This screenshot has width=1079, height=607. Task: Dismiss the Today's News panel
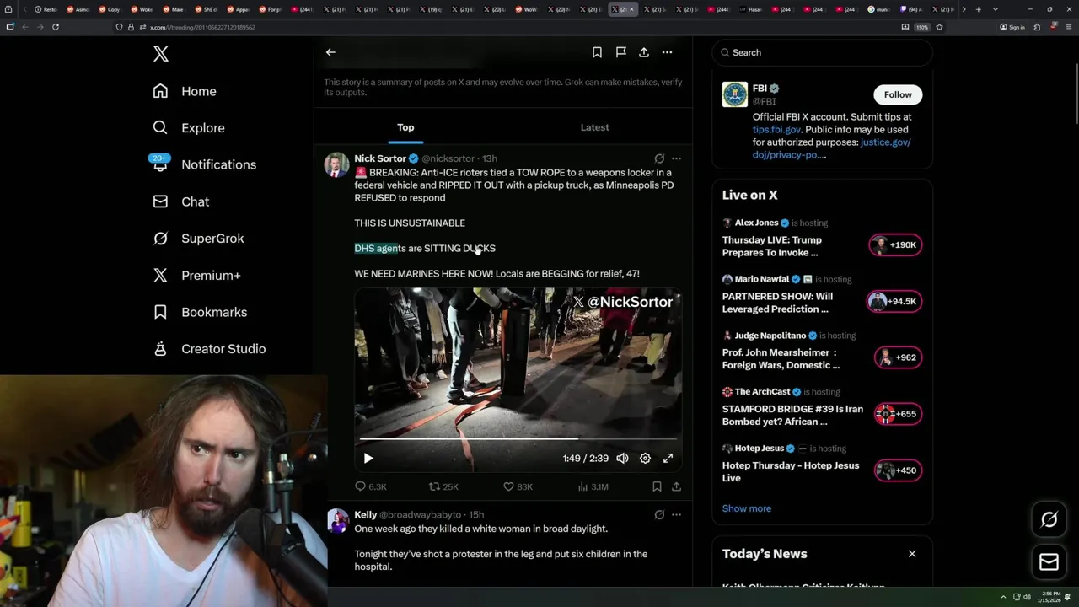(911, 554)
